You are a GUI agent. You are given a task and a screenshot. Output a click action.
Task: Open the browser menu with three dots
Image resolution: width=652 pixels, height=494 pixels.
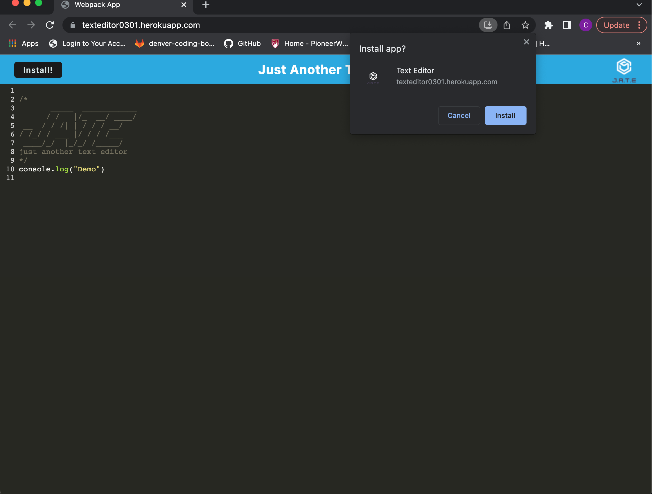pos(639,25)
